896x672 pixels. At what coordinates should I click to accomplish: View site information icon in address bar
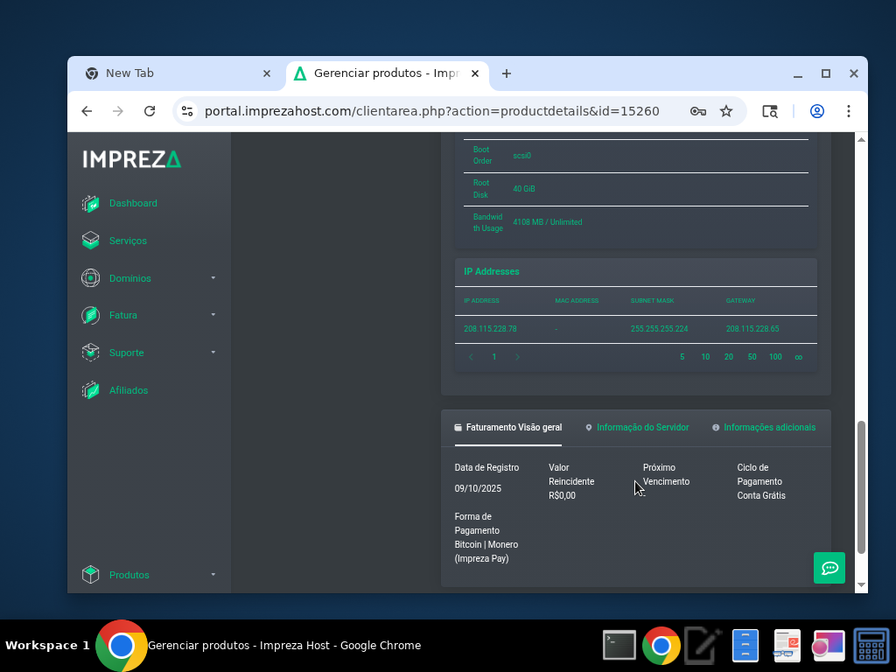click(187, 111)
